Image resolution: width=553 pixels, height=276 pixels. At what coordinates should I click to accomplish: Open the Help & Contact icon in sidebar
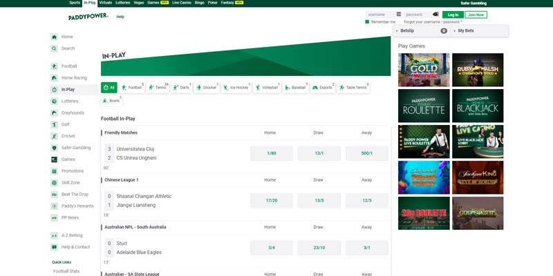click(54, 247)
